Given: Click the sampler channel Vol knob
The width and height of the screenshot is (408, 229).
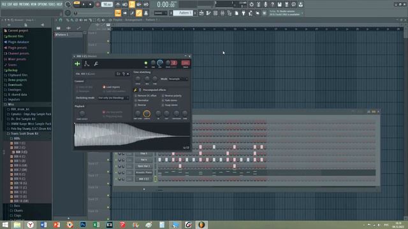Looking at the screenshot, I should coord(160,62).
